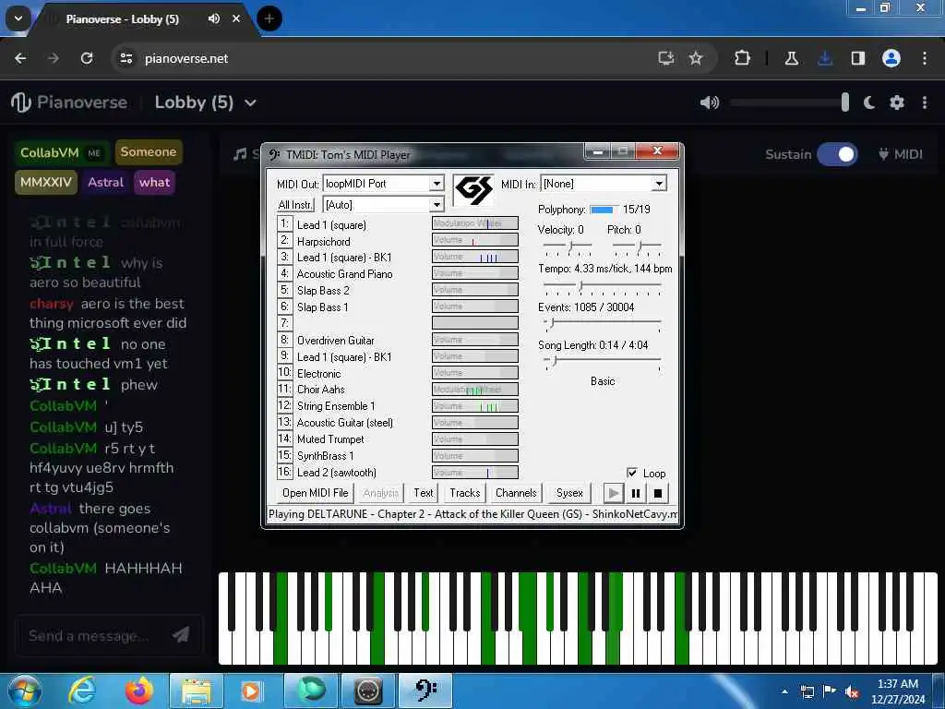
Task: Click the Astral user tag
Action: point(105,182)
